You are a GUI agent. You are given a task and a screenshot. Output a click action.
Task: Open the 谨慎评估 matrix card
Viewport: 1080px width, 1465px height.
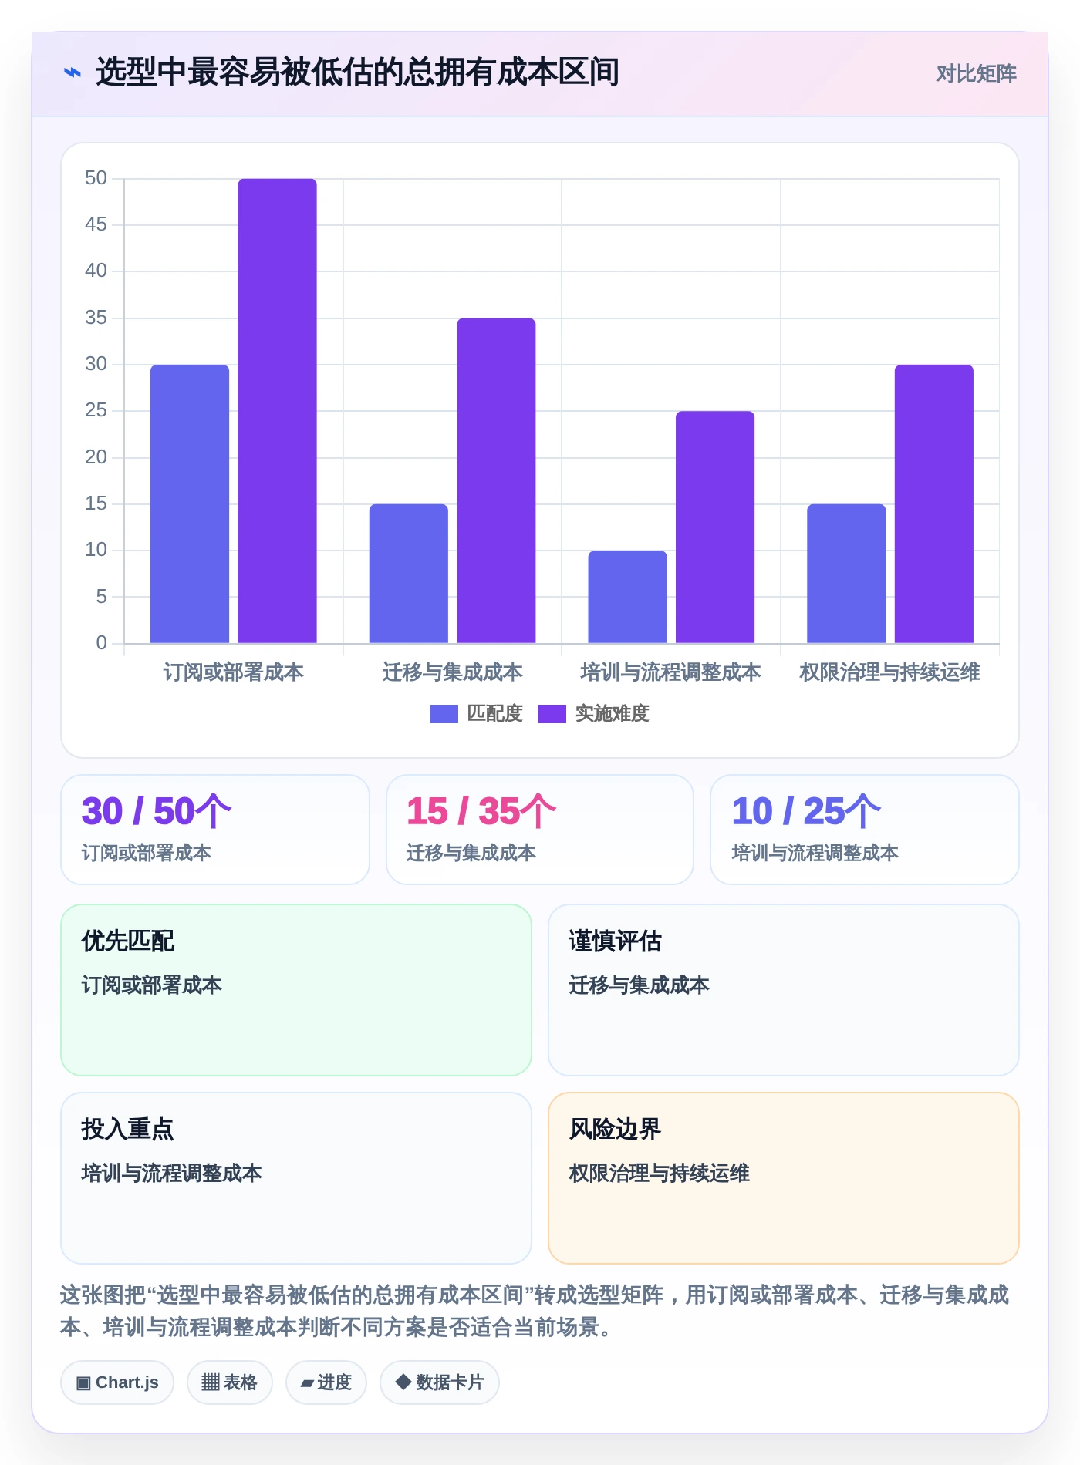784,990
